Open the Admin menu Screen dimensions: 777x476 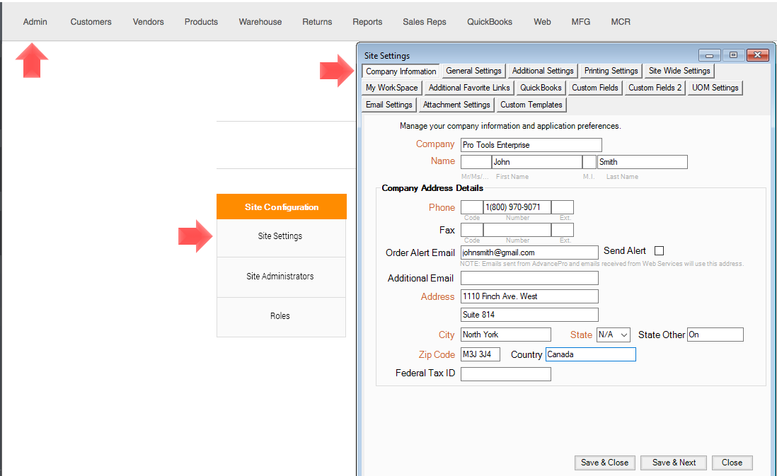(x=35, y=22)
